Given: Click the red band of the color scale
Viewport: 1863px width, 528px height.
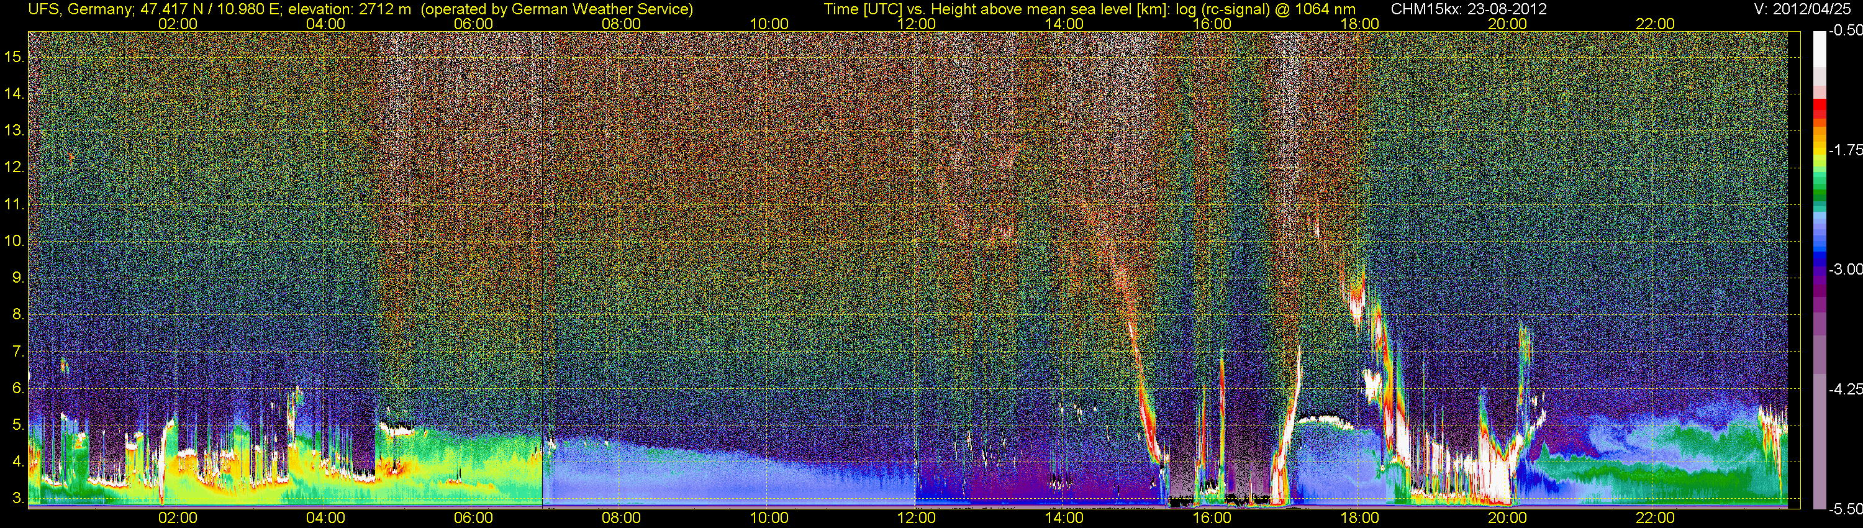Looking at the screenshot, I should pos(1820,109).
